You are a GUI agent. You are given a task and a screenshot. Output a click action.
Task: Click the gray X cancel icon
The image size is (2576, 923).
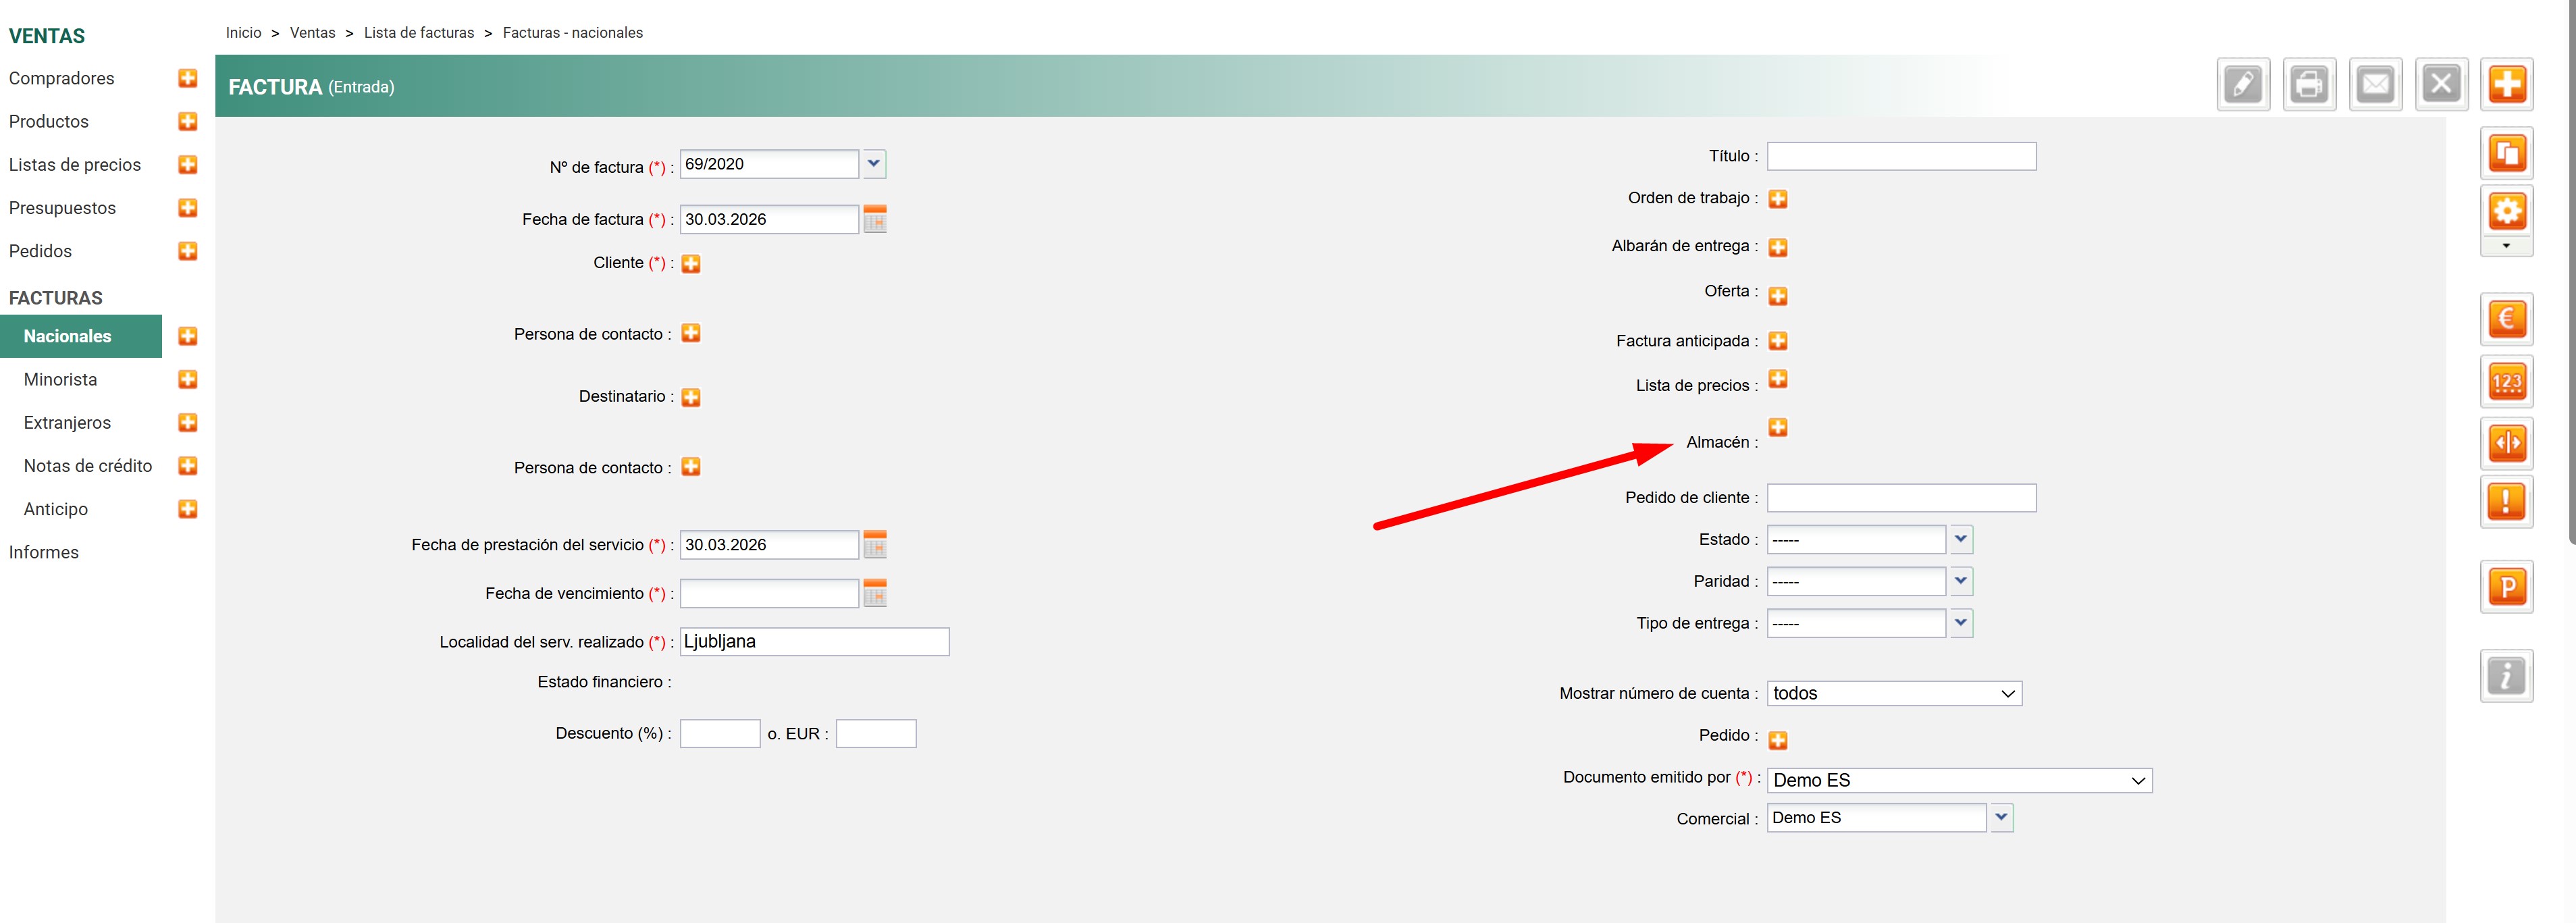coord(2441,85)
